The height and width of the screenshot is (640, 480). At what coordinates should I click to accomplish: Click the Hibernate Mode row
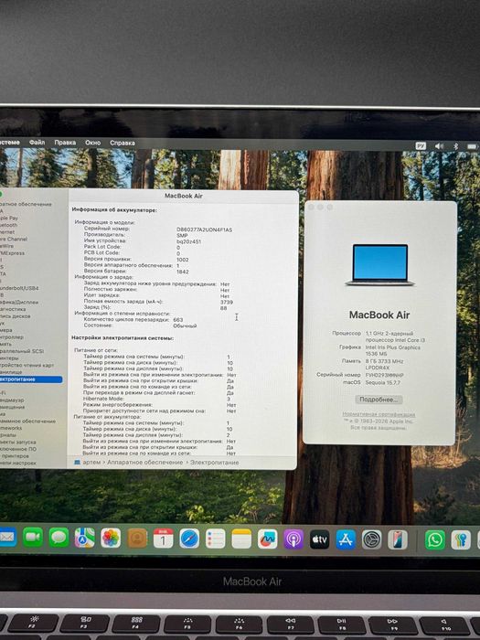click(x=157, y=399)
